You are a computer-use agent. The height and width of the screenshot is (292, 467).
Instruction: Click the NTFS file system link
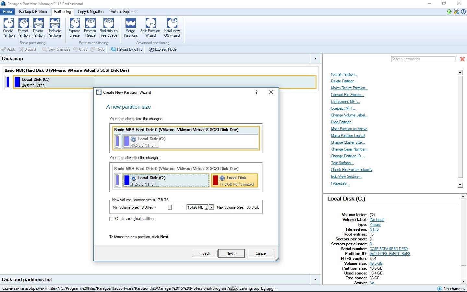pyautogui.click(x=374, y=229)
